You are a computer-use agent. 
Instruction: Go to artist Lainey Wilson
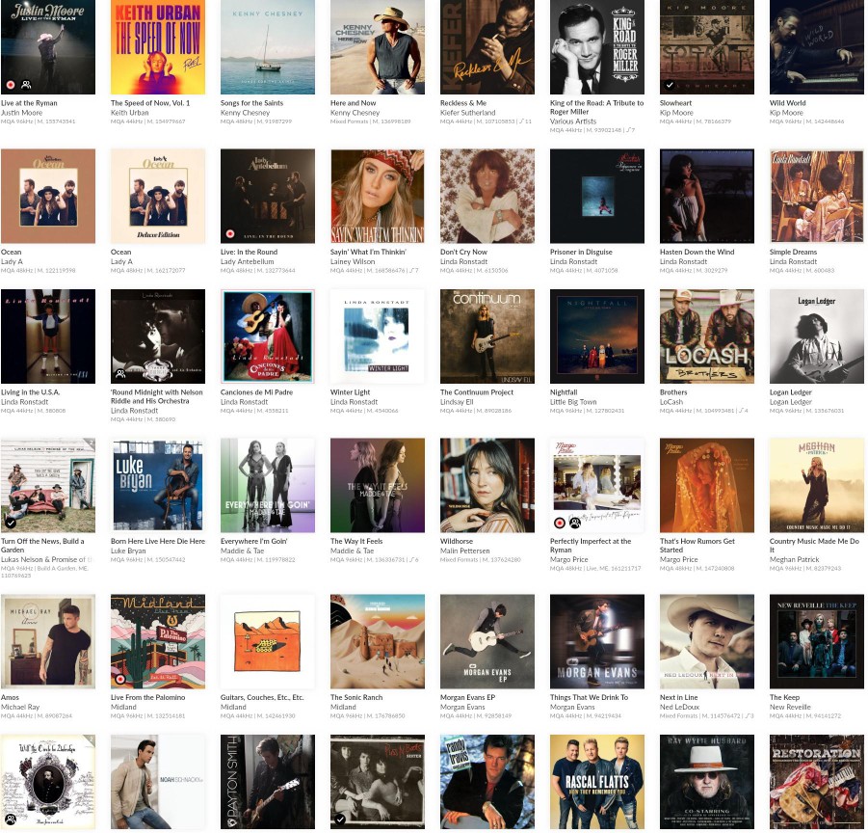click(x=353, y=261)
